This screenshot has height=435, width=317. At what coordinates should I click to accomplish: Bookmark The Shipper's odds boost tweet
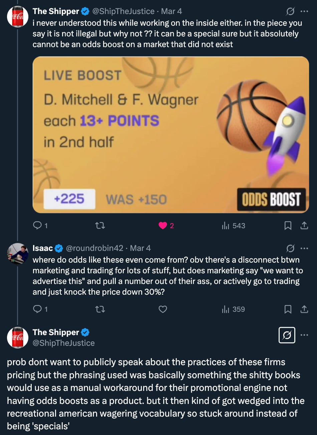[x=288, y=226]
